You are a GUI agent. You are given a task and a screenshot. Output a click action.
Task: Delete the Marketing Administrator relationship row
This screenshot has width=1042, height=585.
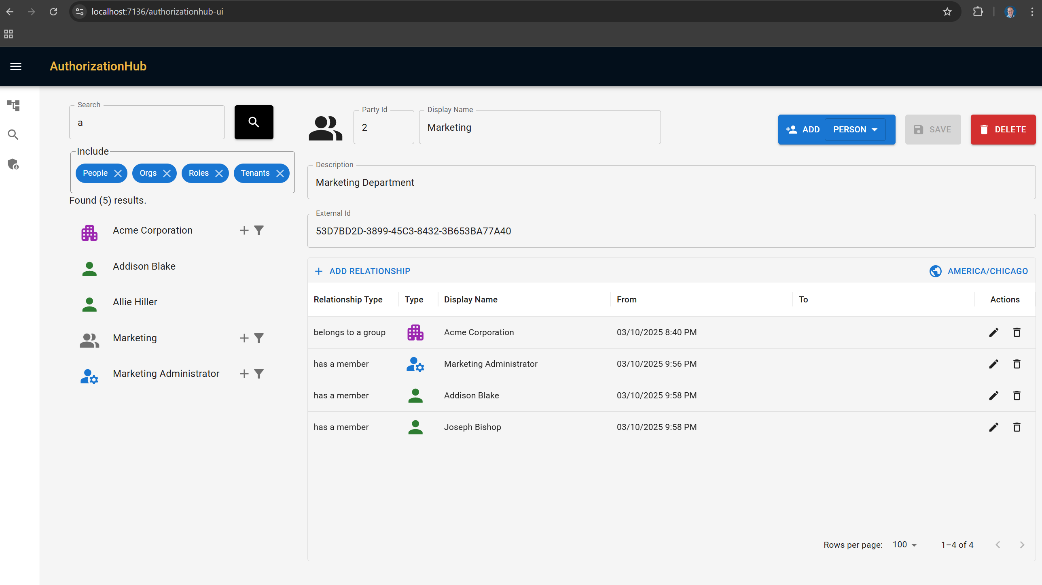(1017, 364)
